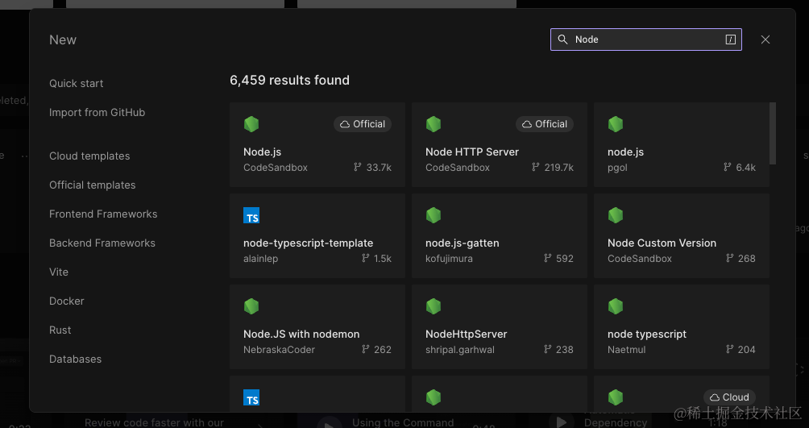Click the Node HTTP Server template title
809x428 pixels.
tap(472, 152)
